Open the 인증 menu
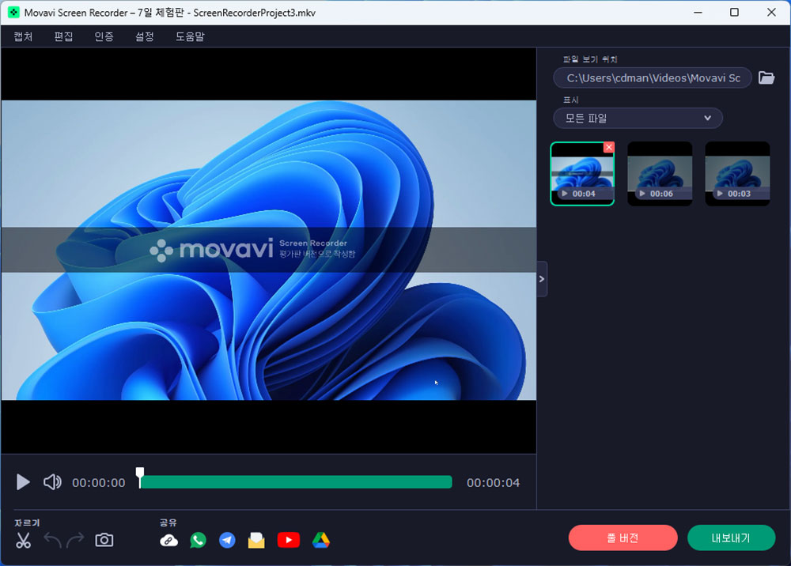This screenshot has height=566, width=791. (104, 36)
